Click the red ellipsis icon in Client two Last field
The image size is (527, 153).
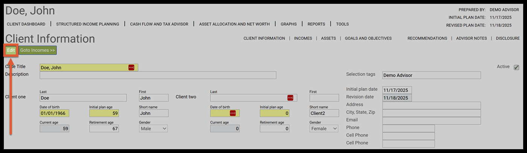click(x=290, y=98)
